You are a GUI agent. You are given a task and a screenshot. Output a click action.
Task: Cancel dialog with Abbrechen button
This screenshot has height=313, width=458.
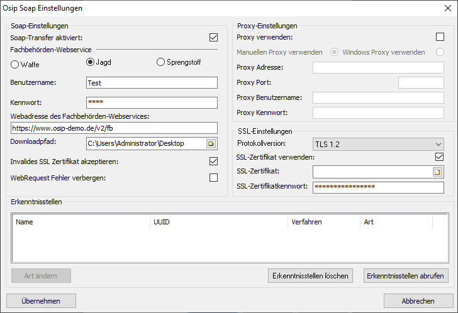click(418, 301)
